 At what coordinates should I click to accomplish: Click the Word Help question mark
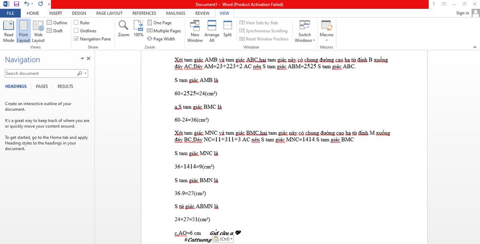(x=434, y=4)
